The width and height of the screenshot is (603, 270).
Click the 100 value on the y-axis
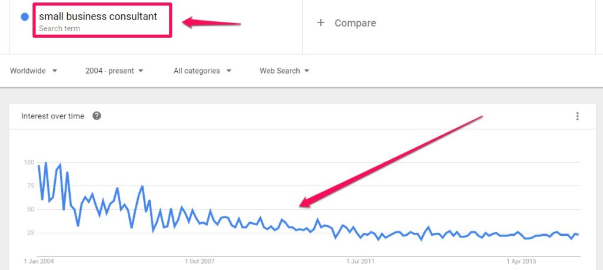(x=29, y=163)
